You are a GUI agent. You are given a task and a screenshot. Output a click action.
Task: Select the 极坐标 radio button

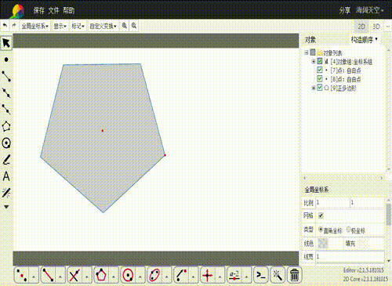[x=348, y=230]
